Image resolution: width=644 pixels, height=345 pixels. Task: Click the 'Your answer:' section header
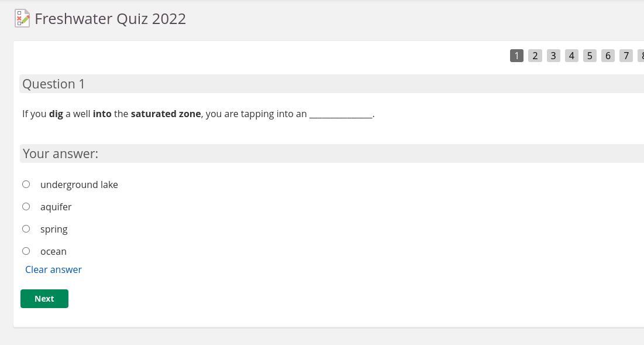pyautogui.click(x=60, y=153)
